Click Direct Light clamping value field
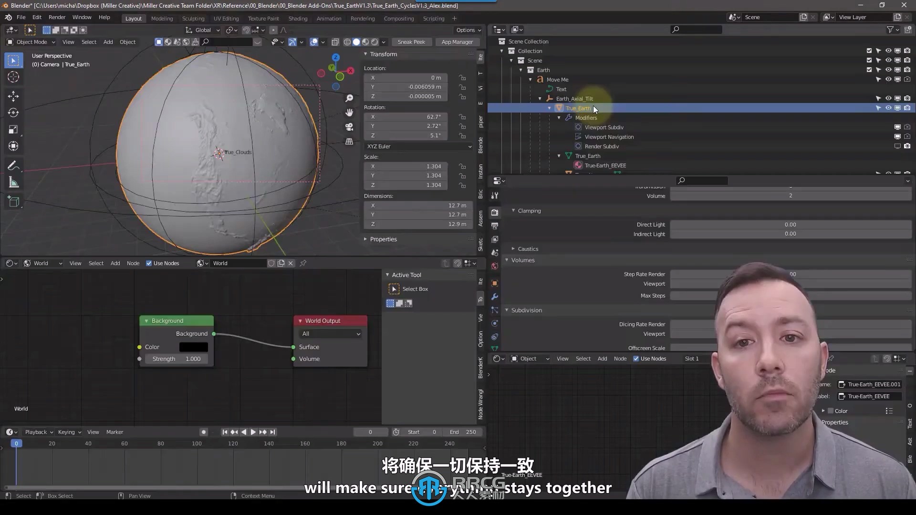This screenshot has width=916, height=515. 791,225
